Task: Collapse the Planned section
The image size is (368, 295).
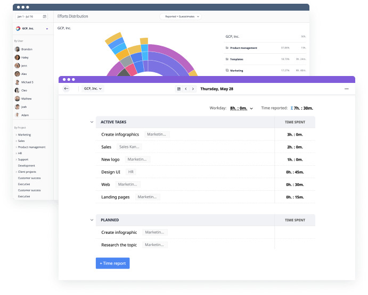Action: tap(91, 220)
